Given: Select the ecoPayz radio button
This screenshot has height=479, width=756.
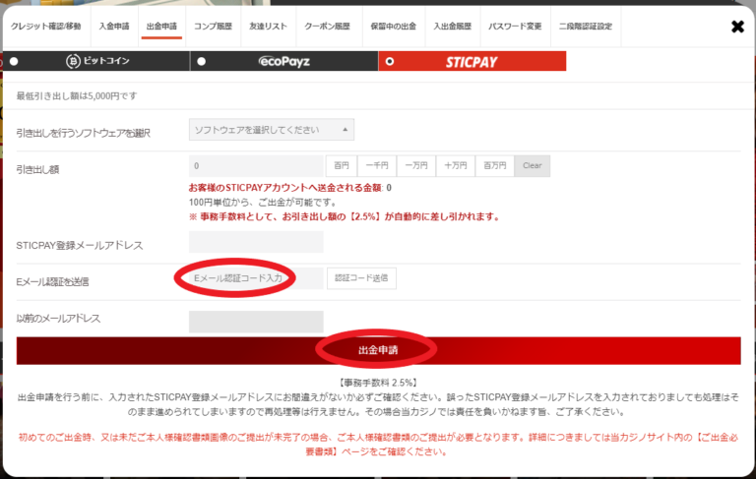Looking at the screenshot, I should pos(202,61).
